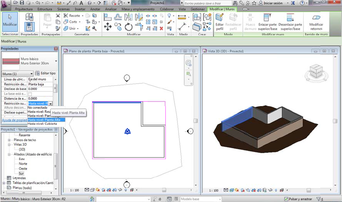Toggle the La base está enlazada checkbox

(30, 94)
